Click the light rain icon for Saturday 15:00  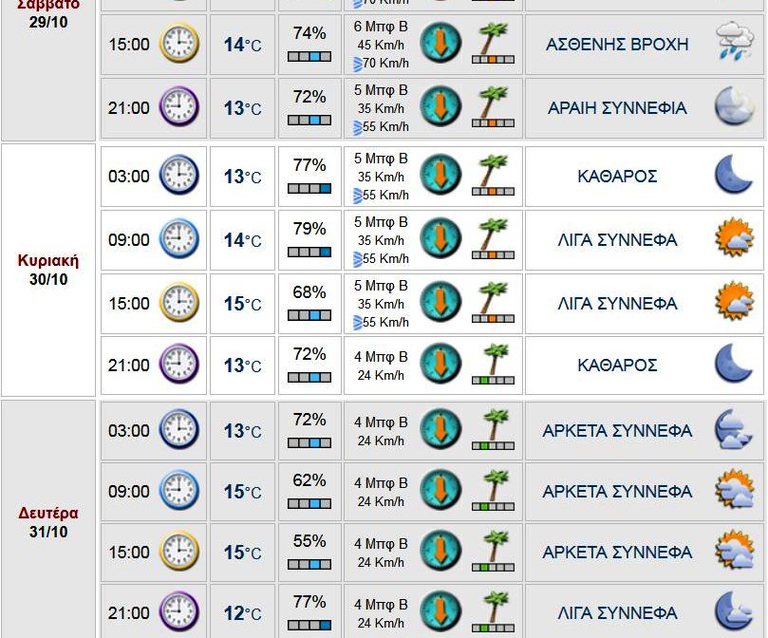(x=733, y=44)
